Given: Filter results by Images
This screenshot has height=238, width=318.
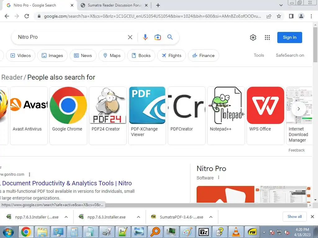Looking at the screenshot, I should pyautogui.click(x=52, y=55).
